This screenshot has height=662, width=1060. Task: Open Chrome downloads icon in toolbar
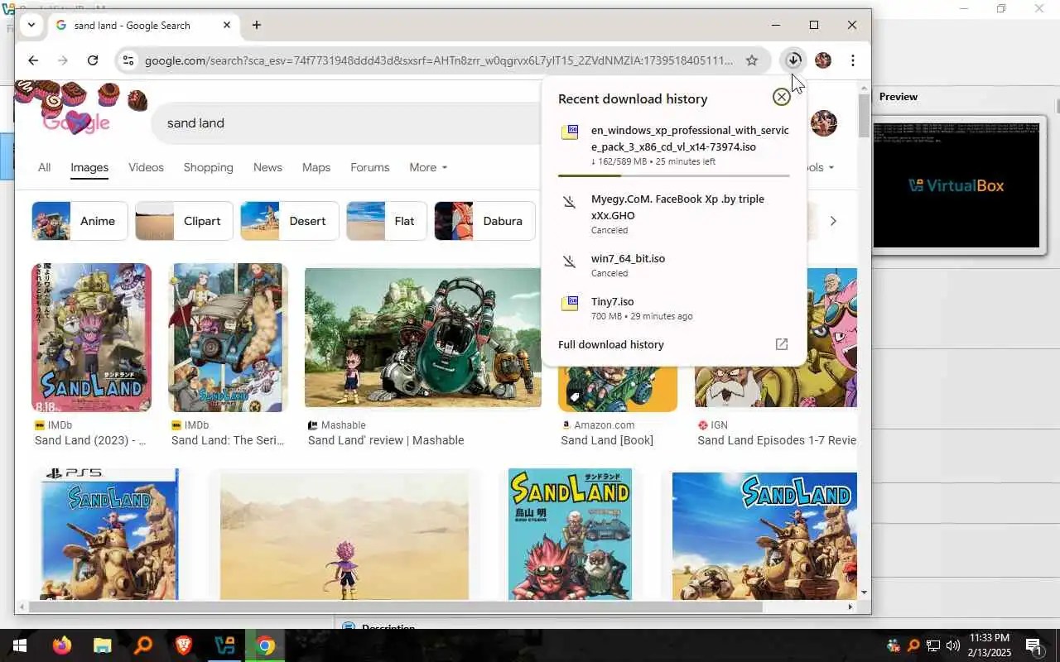click(793, 60)
